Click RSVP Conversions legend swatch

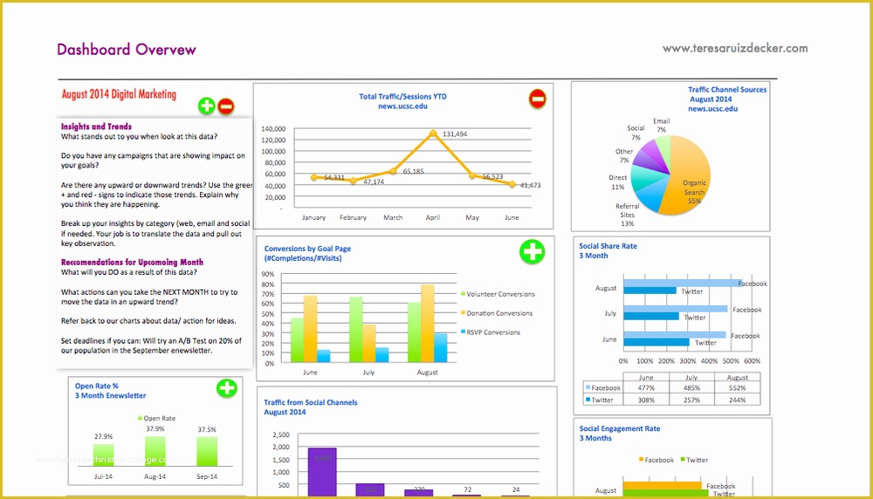click(464, 332)
